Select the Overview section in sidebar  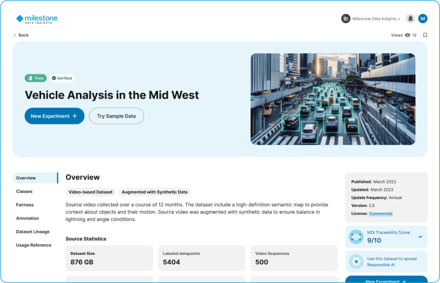[x=26, y=178]
